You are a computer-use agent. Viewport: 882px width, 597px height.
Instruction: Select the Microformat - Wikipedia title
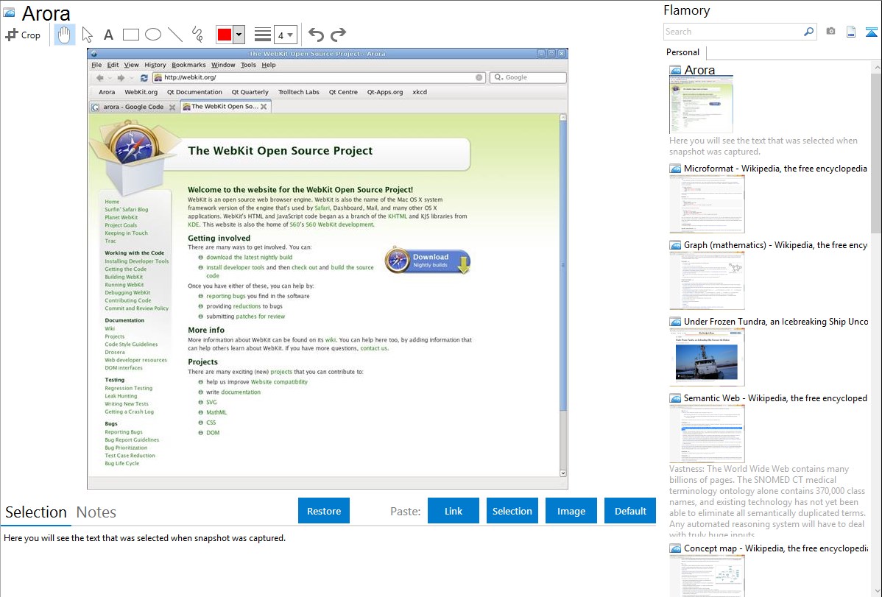pos(776,169)
